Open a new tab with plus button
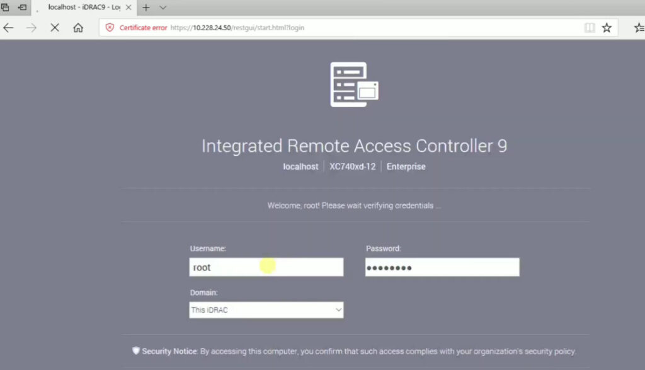This screenshot has width=645, height=370. 146,8
